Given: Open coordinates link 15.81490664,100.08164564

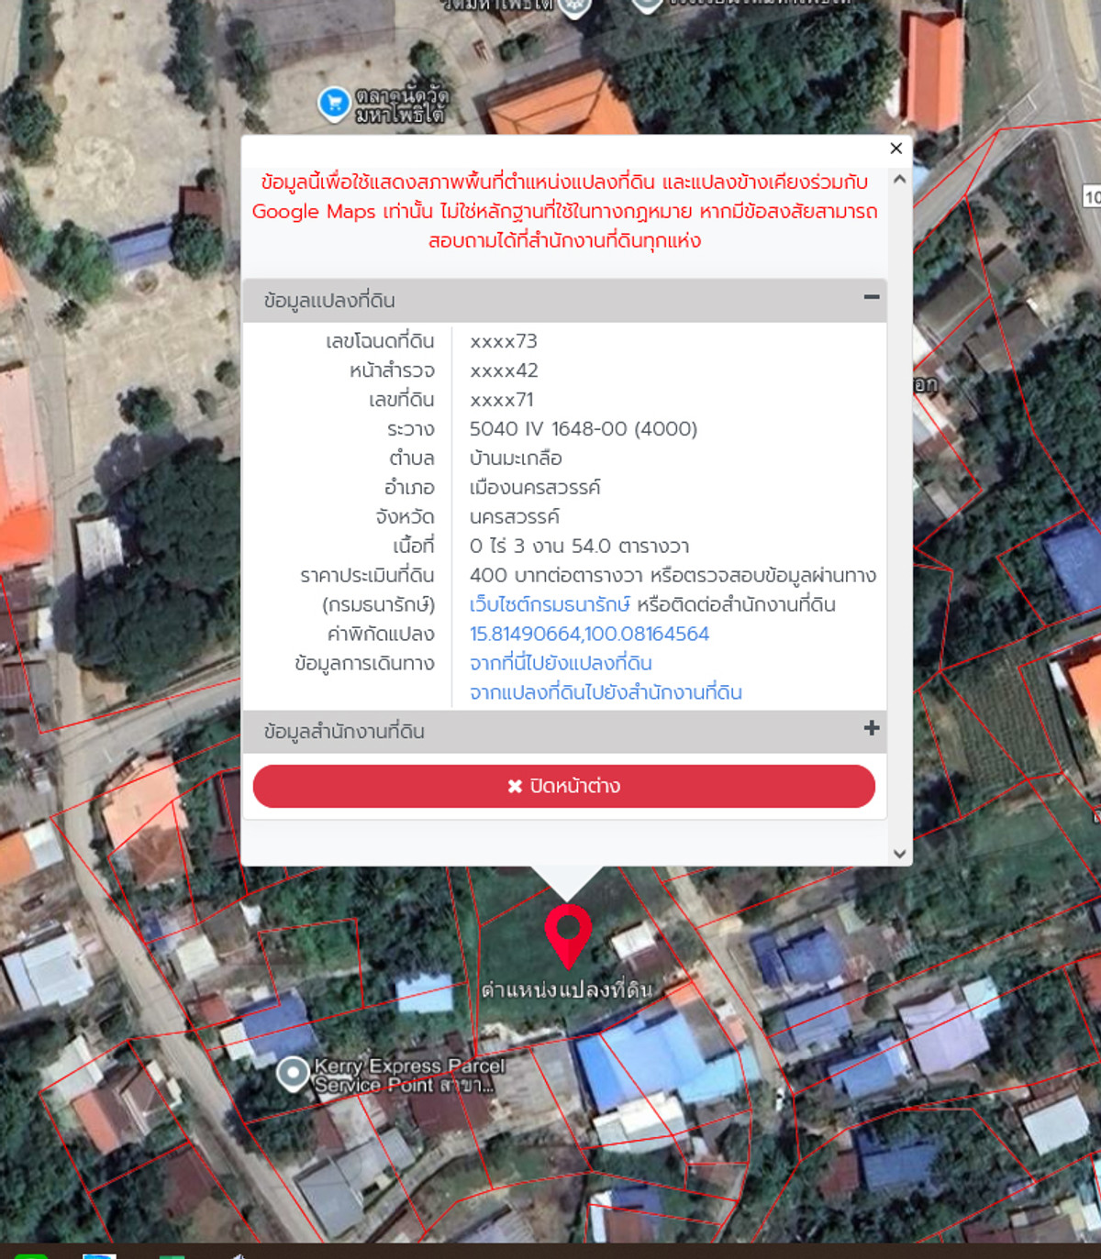Looking at the screenshot, I should pyautogui.click(x=589, y=634).
